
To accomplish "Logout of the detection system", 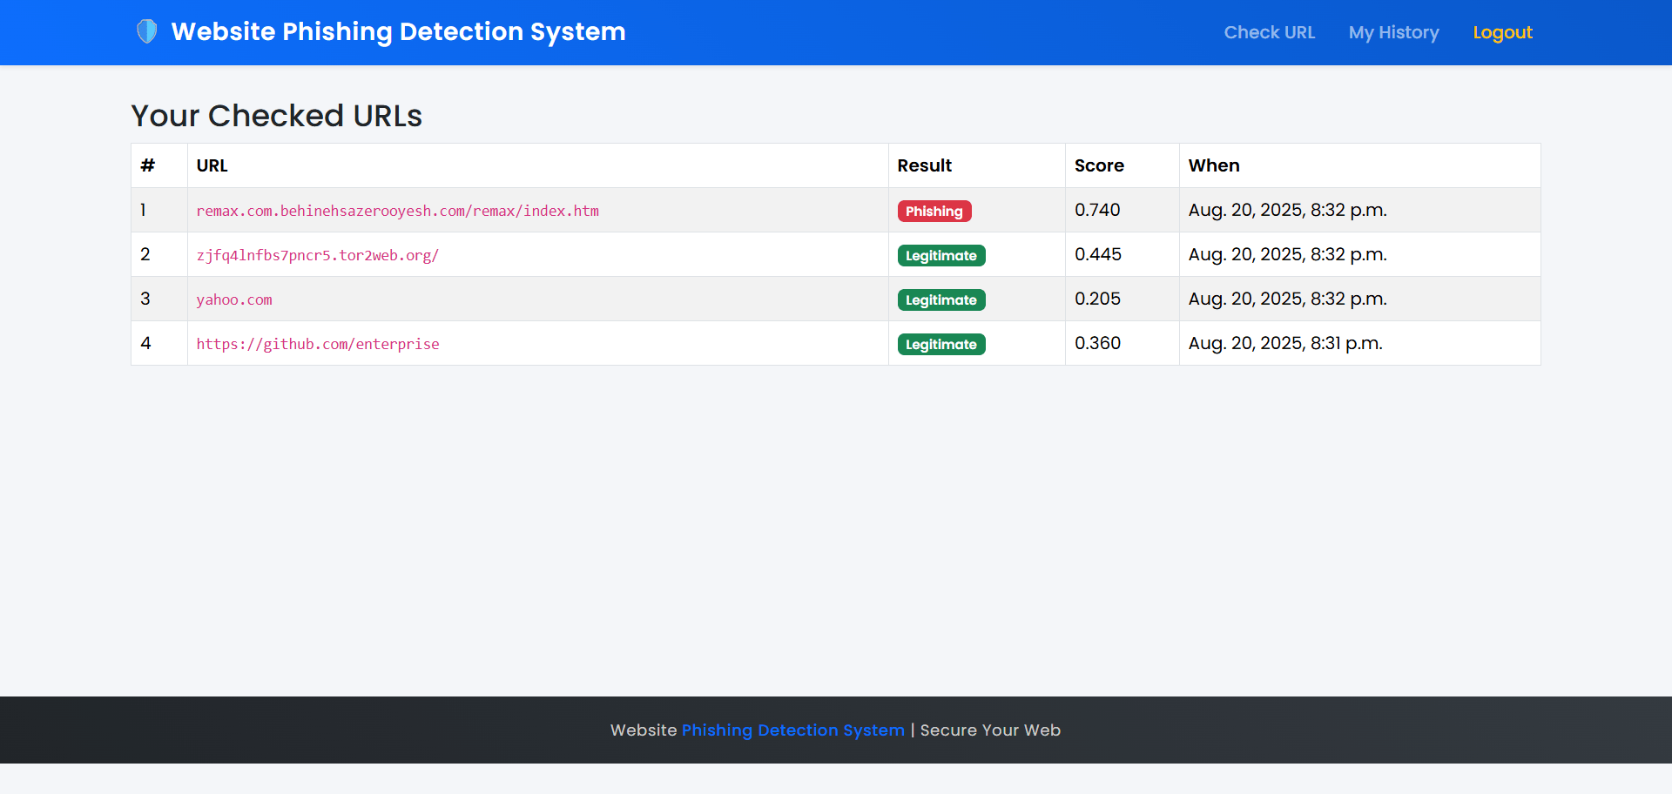I will [1503, 32].
